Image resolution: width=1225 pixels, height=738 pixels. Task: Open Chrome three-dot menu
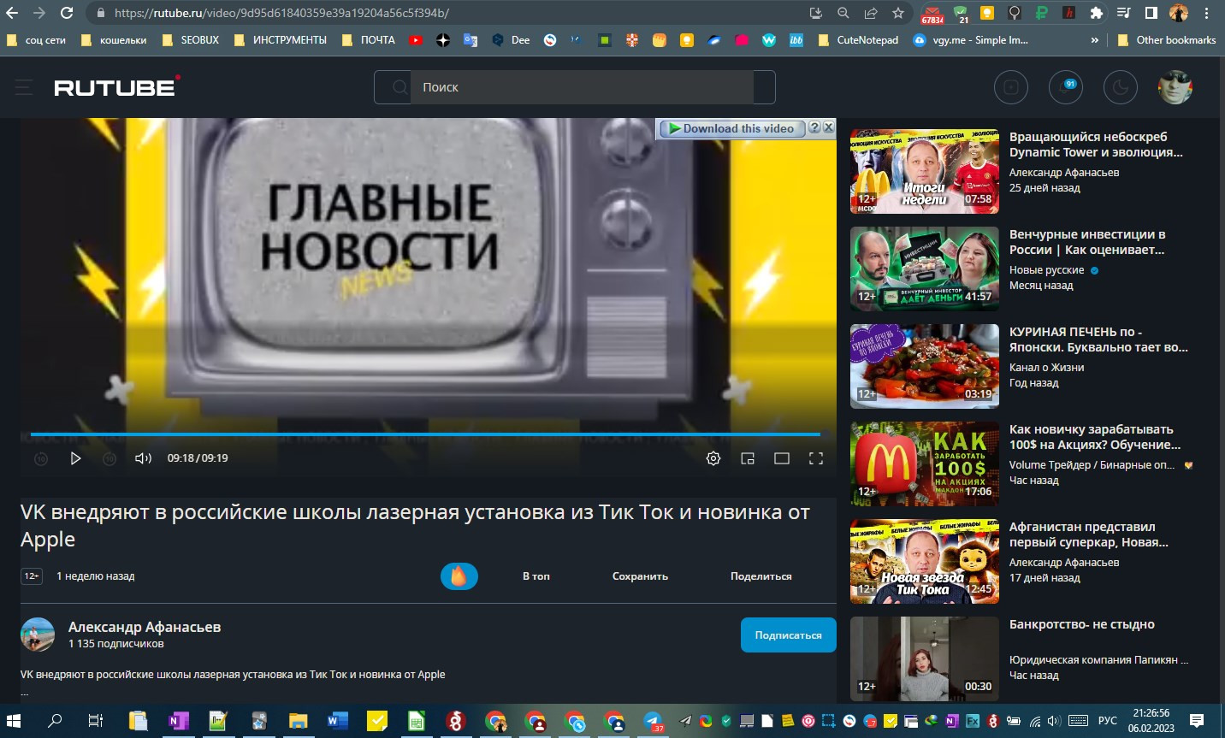[1207, 13]
